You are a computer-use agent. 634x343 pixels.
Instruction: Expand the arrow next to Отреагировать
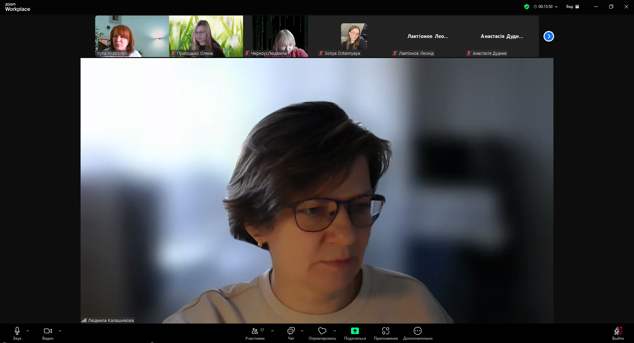335,331
